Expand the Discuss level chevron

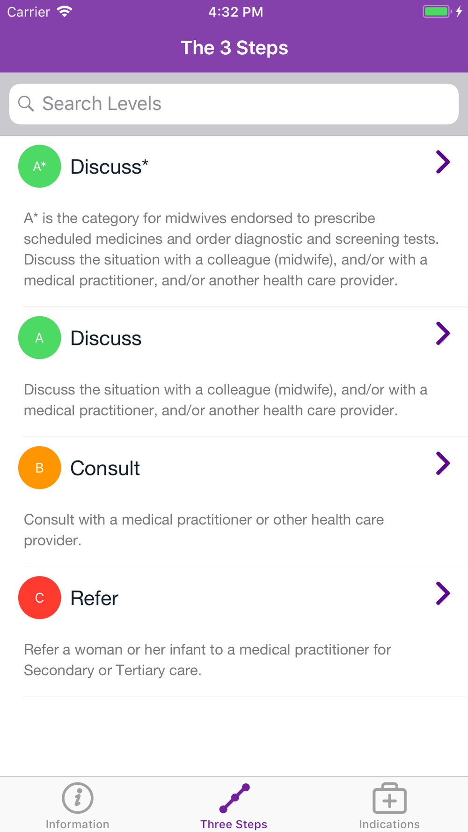[443, 333]
